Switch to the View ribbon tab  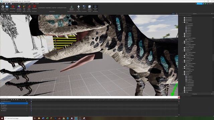[x=32, y=4]
